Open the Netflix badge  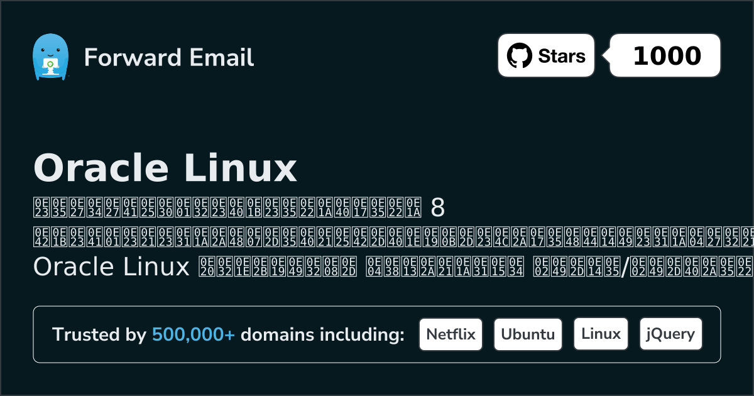pos(451,334)
